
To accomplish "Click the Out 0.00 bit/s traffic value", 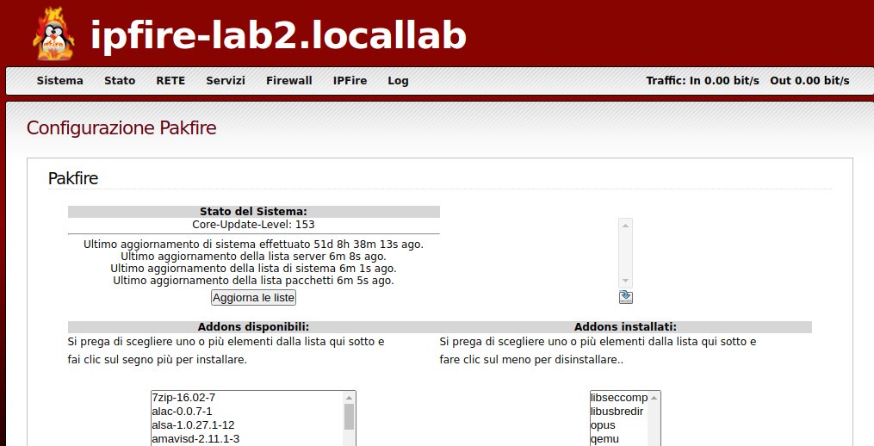I will point(810,80).
